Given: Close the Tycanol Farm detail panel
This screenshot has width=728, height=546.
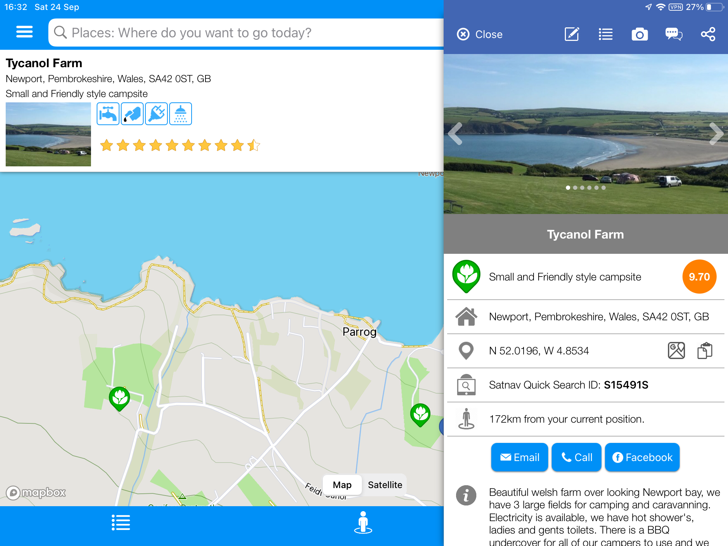Looking at the screenshot, I should point(480,34).
